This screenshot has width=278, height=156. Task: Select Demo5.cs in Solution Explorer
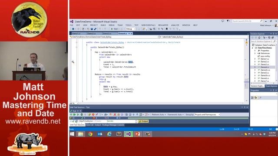(x=265, y=73)
